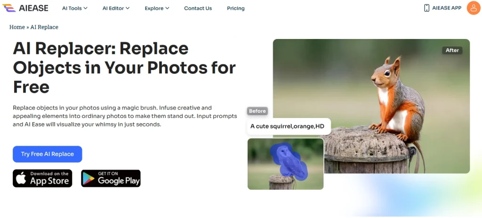The image size is (482, 218).
Task: Open the orange user profile avatar
Action: [x=474, y=8]
